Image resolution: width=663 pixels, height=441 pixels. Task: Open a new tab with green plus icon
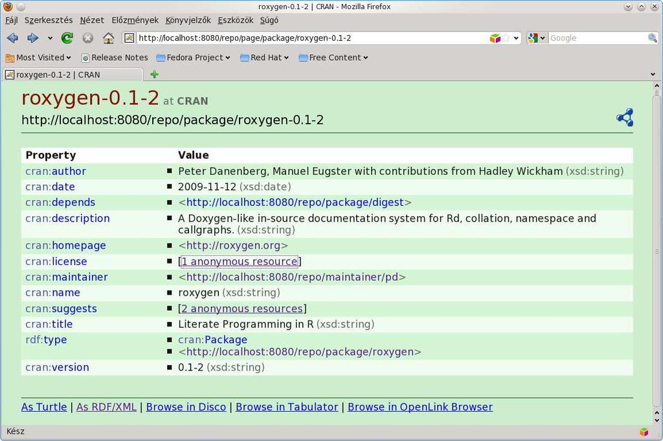(154, 74)
